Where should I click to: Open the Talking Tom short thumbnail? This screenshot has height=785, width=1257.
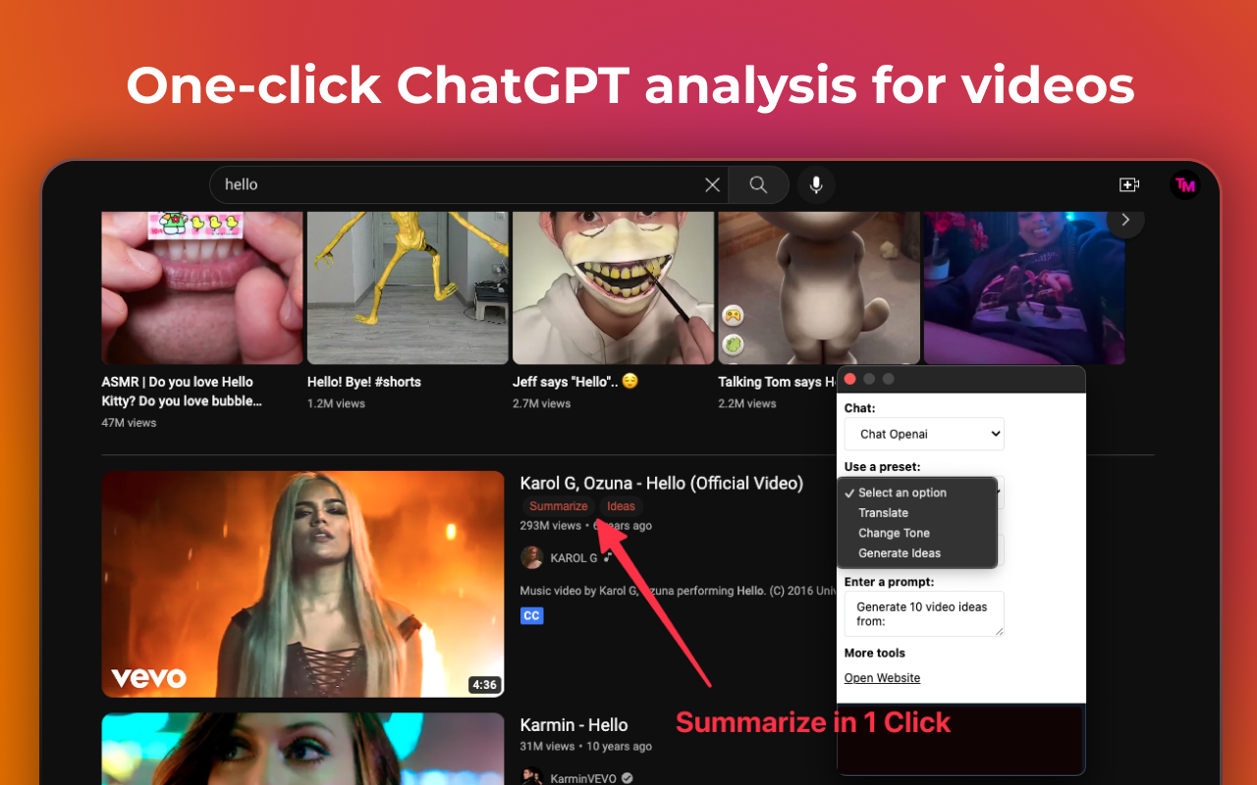click(x=819, y=288)
